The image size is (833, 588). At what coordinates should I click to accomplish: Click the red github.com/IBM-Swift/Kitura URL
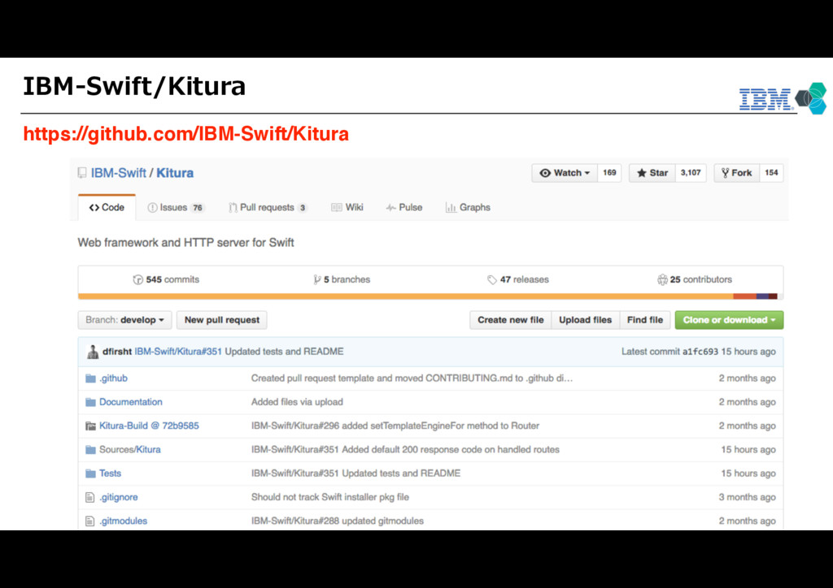[x=186, y=134]
